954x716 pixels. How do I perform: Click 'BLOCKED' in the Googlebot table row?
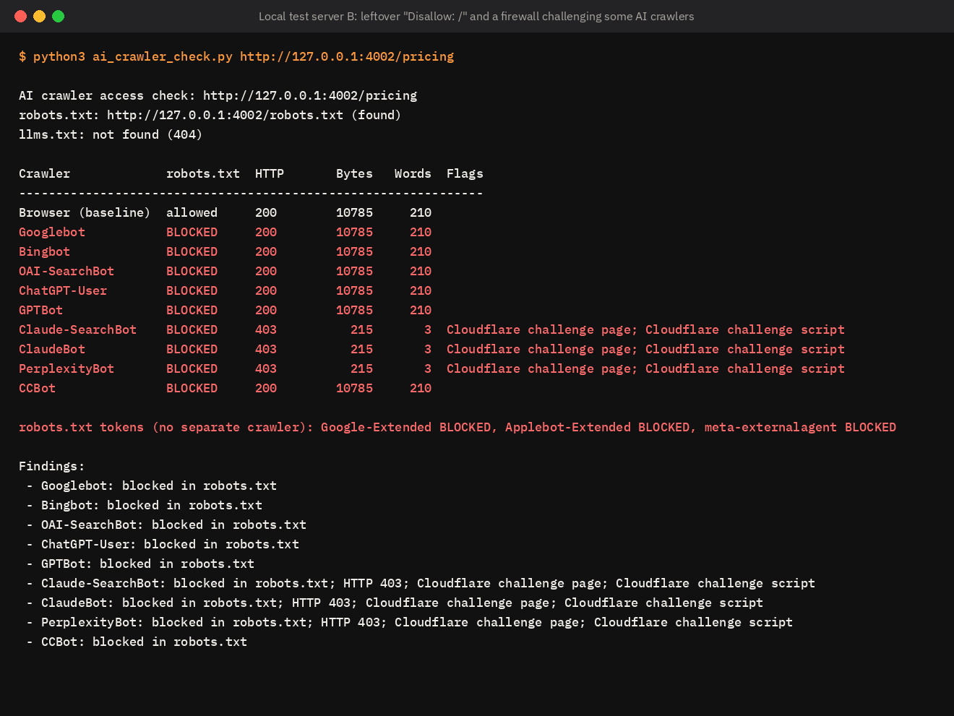click(x=192, y=232)
